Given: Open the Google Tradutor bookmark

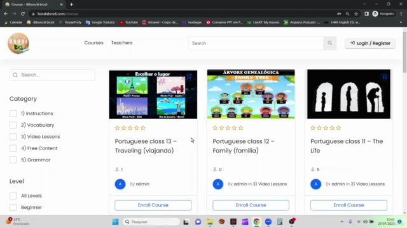Looking at the screenshot, I should [100, 22].
